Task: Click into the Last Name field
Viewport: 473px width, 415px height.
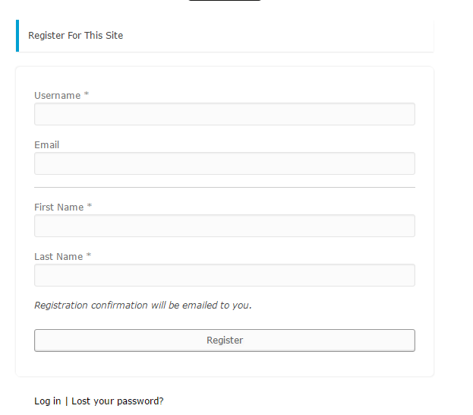Action: click(225, 275)
